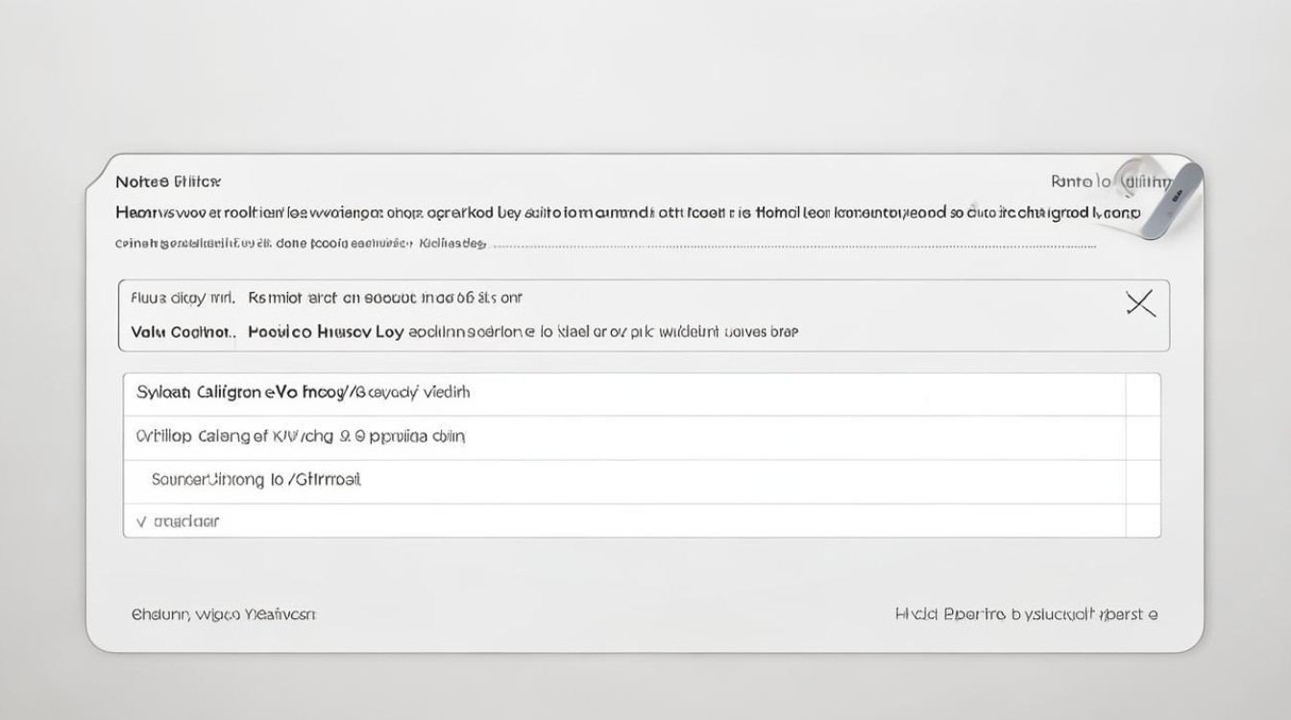The width and height of the screenshot is (1291, 720).
Task: Click the 'Rnto lo' label at top right
Action: tap(1081, 181)
